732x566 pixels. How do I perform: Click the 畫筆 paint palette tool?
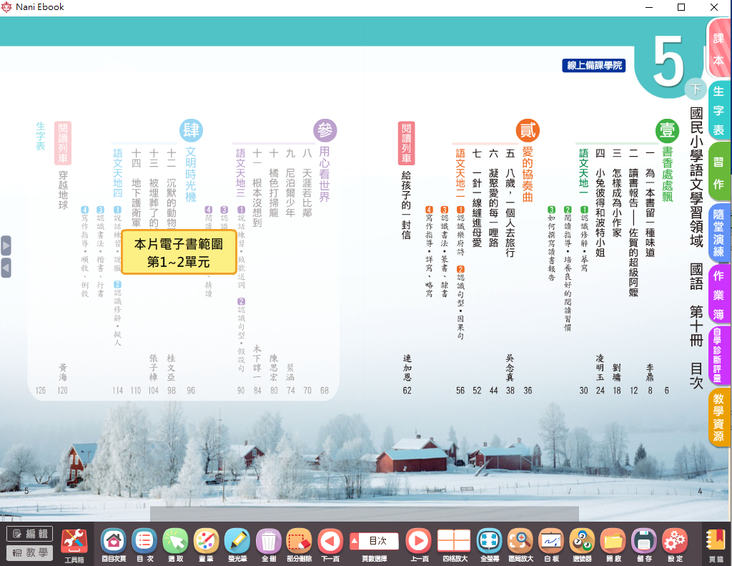click(206, 542)
